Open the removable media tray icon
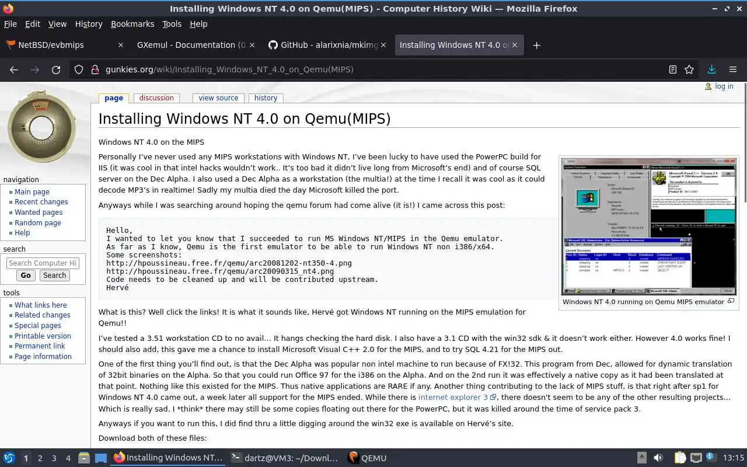Viewport: 747px width, 467px height. (x=641, y=458)
